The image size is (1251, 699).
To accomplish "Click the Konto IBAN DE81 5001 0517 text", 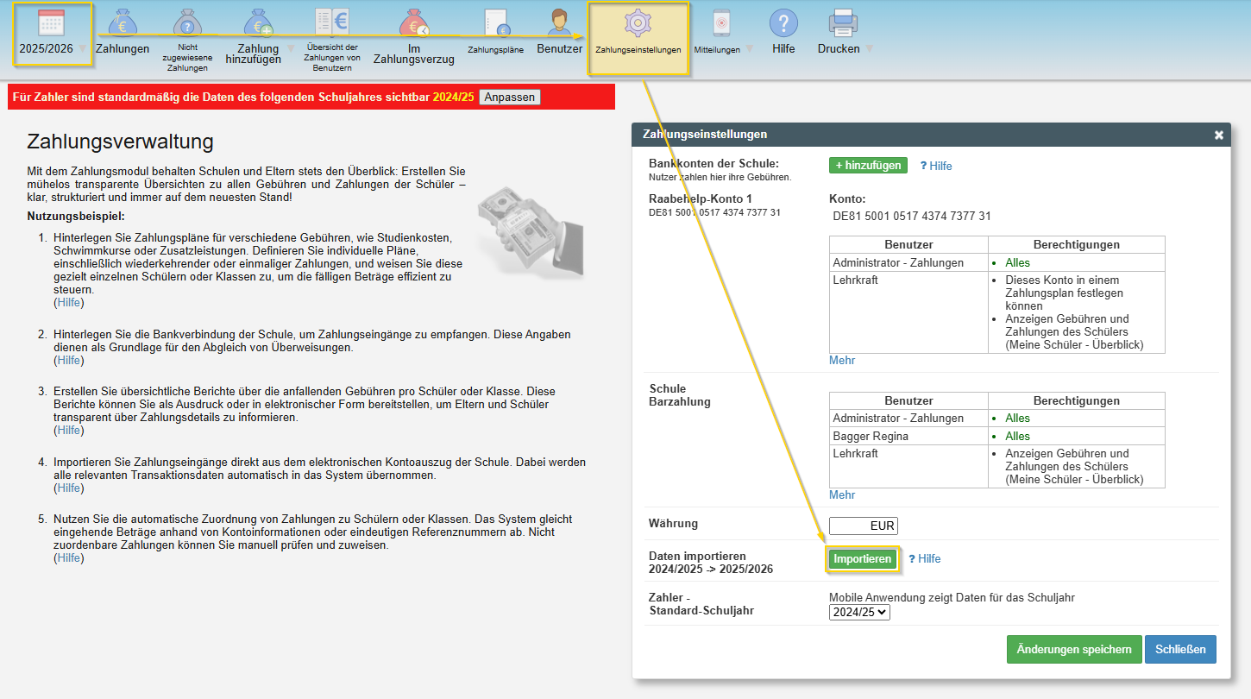I will tap(912, 216).
